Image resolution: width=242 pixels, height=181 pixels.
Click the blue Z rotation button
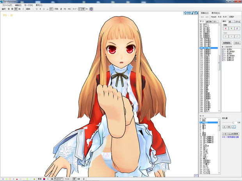pyautogui.click(x=237, y=28)
